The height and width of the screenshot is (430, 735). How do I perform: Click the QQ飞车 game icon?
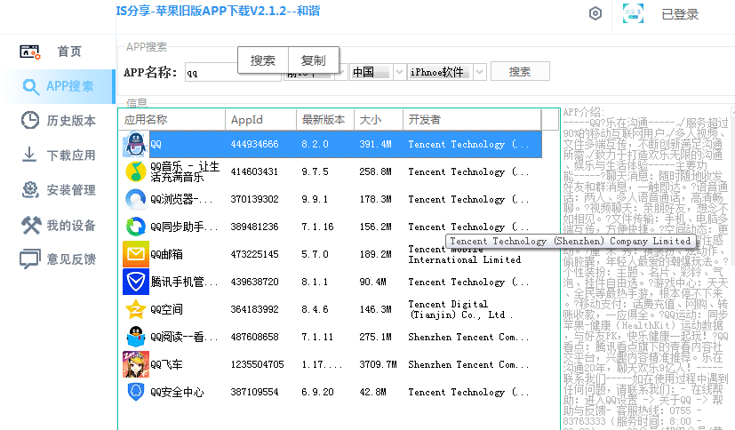point(135,364)
